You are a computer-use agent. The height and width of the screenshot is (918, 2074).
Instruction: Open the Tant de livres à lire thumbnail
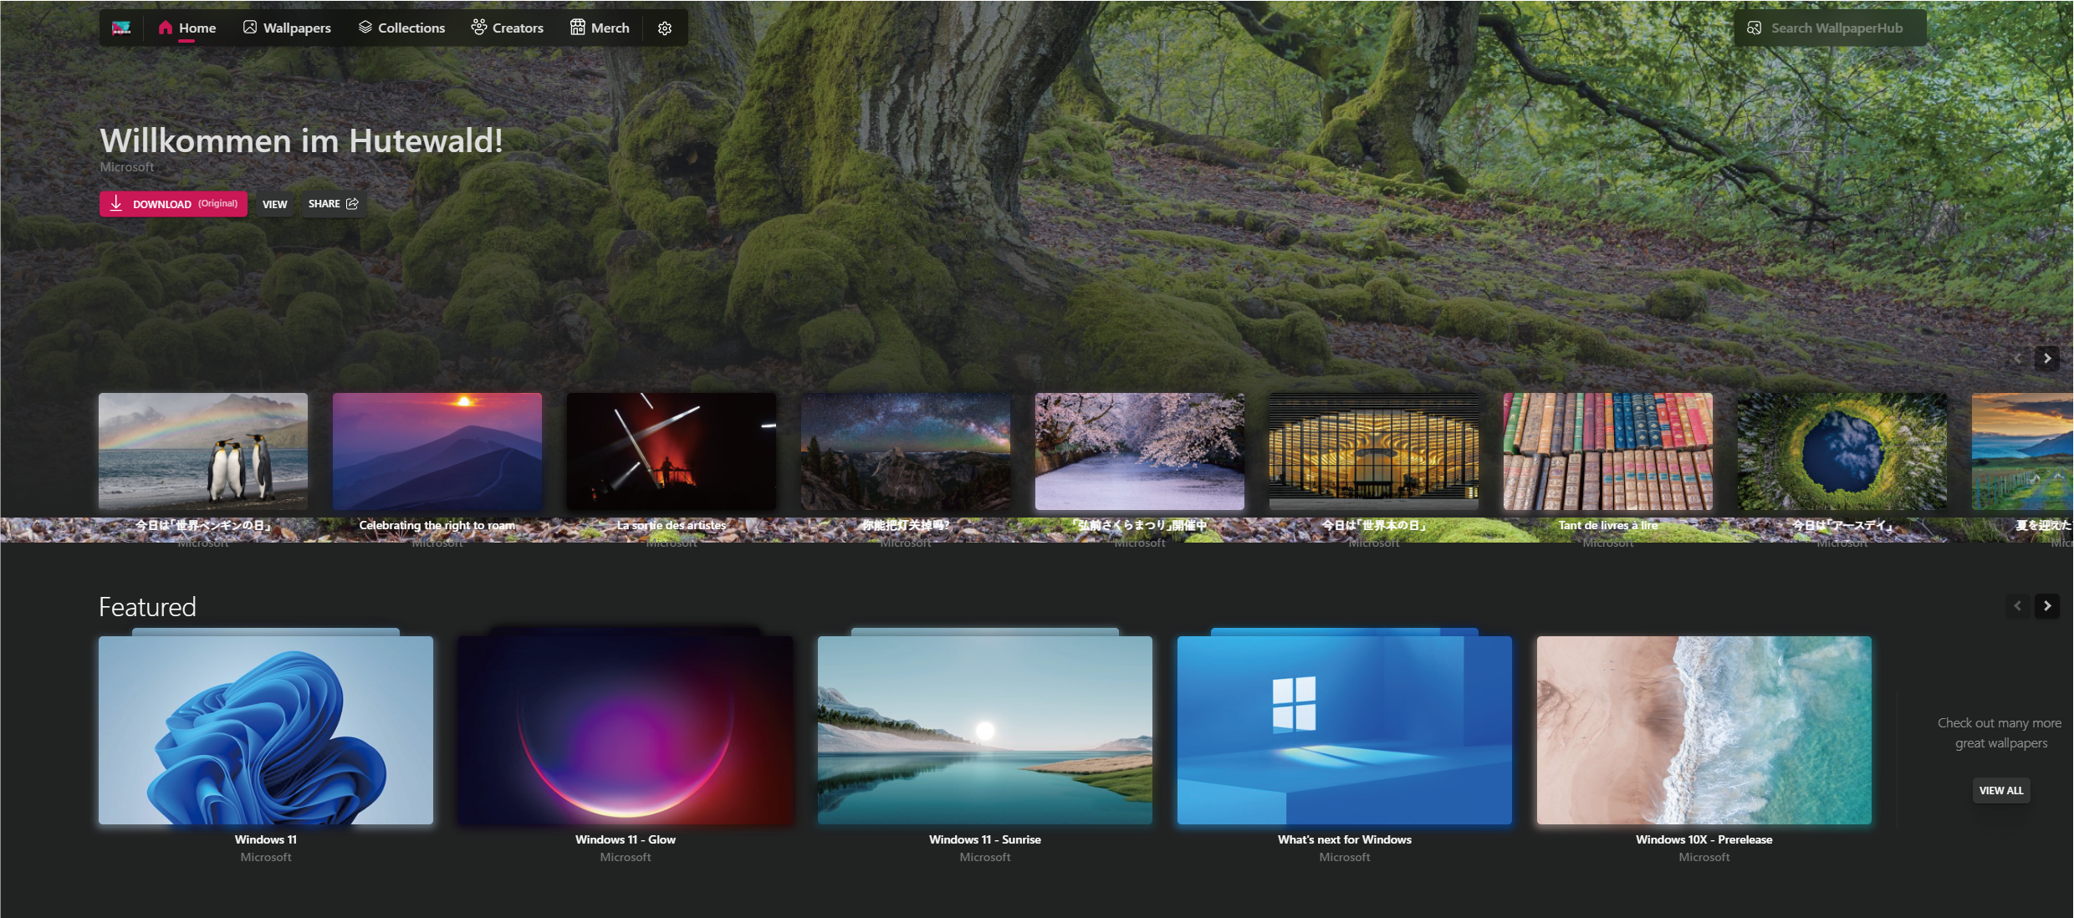pyautogui.click(x=1607, y=451)
